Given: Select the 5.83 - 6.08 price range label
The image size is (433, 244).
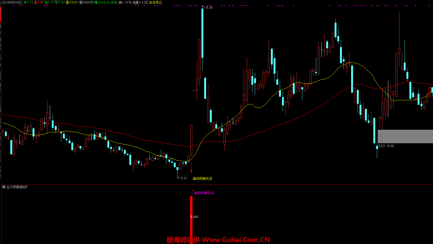Looking at the screenshot, I should 386,146.
